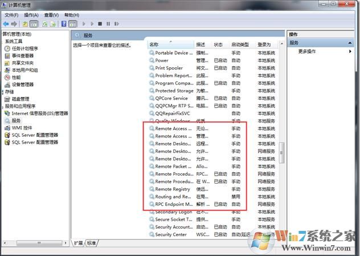
Task: Click the Up one level folder icon
Action: (25, 24)
